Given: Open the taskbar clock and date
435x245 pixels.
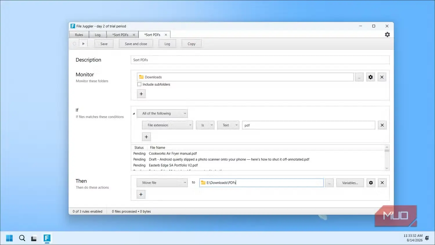Looking at the screenshot, I should (413, 238).
